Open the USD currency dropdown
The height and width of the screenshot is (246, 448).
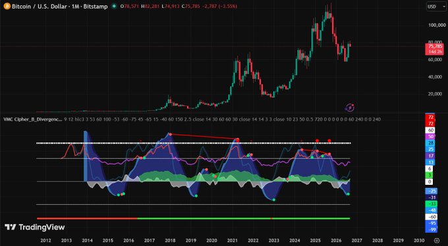click(436, 7)
